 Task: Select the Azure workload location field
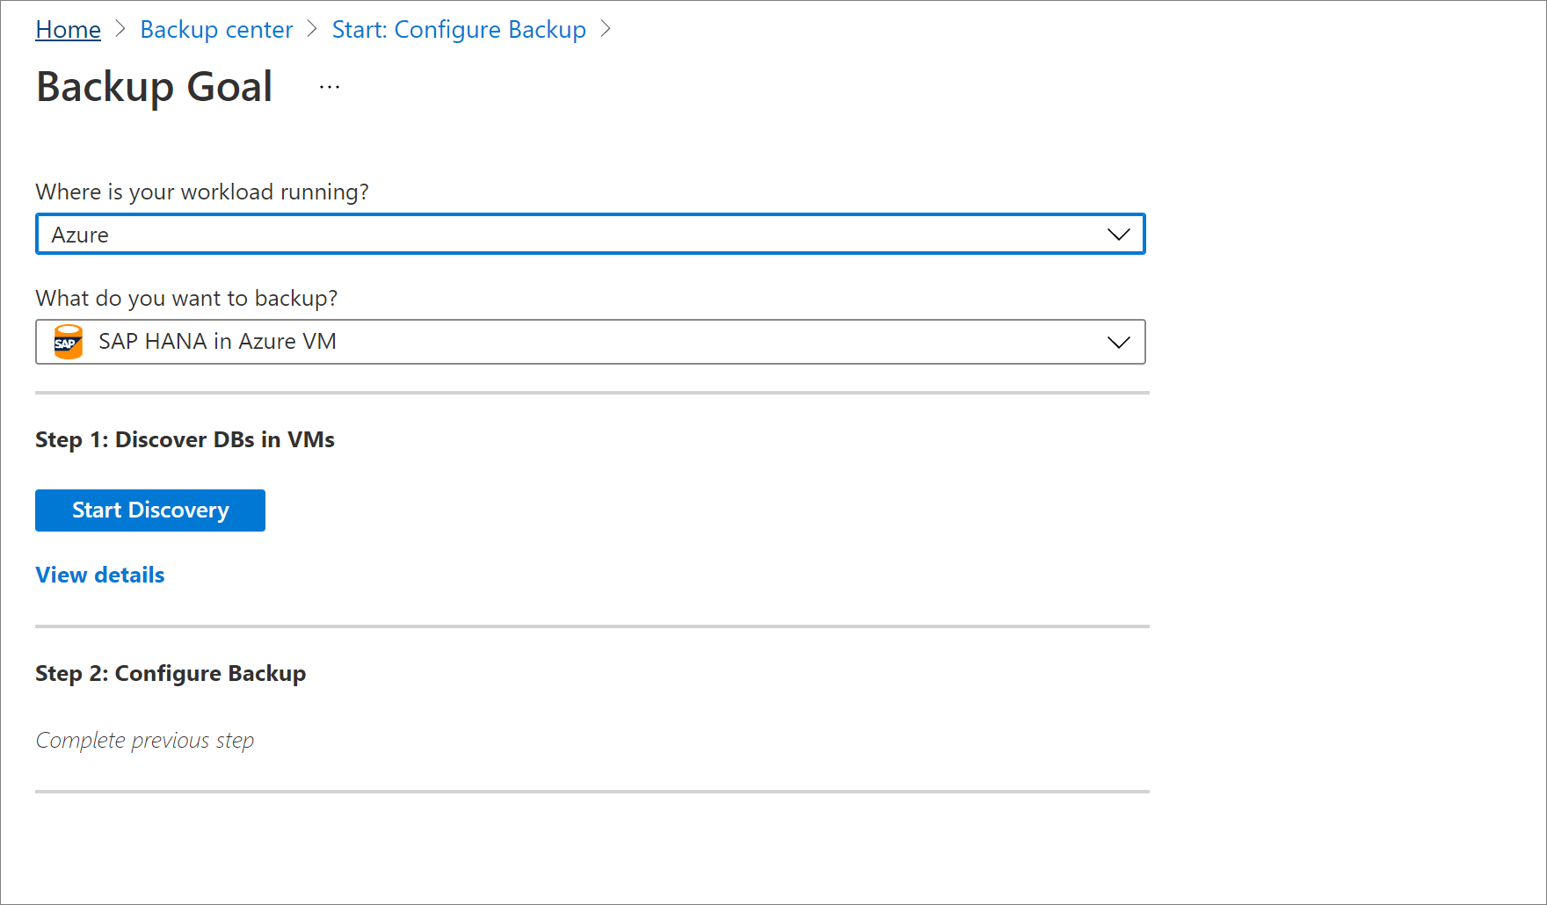pos(352,234)
